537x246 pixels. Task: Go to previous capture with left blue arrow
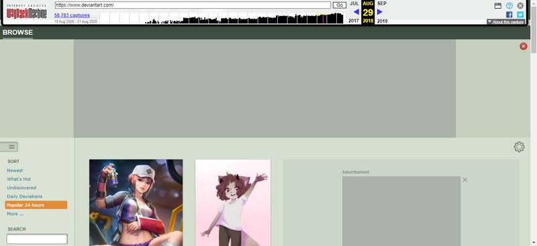[356, 12]
